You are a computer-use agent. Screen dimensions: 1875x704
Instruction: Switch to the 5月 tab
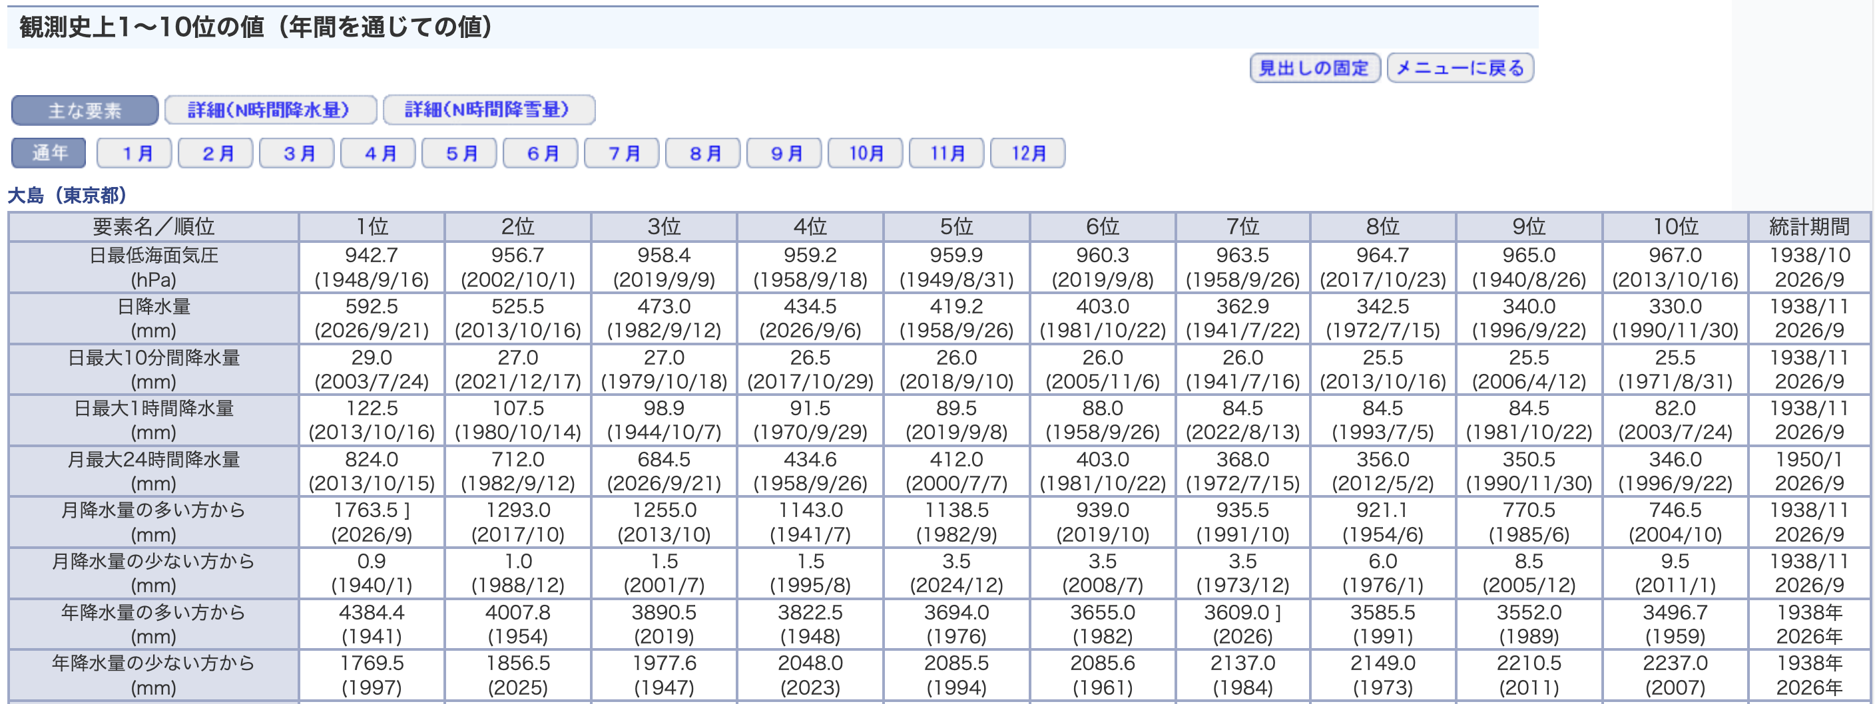[459, 154]
